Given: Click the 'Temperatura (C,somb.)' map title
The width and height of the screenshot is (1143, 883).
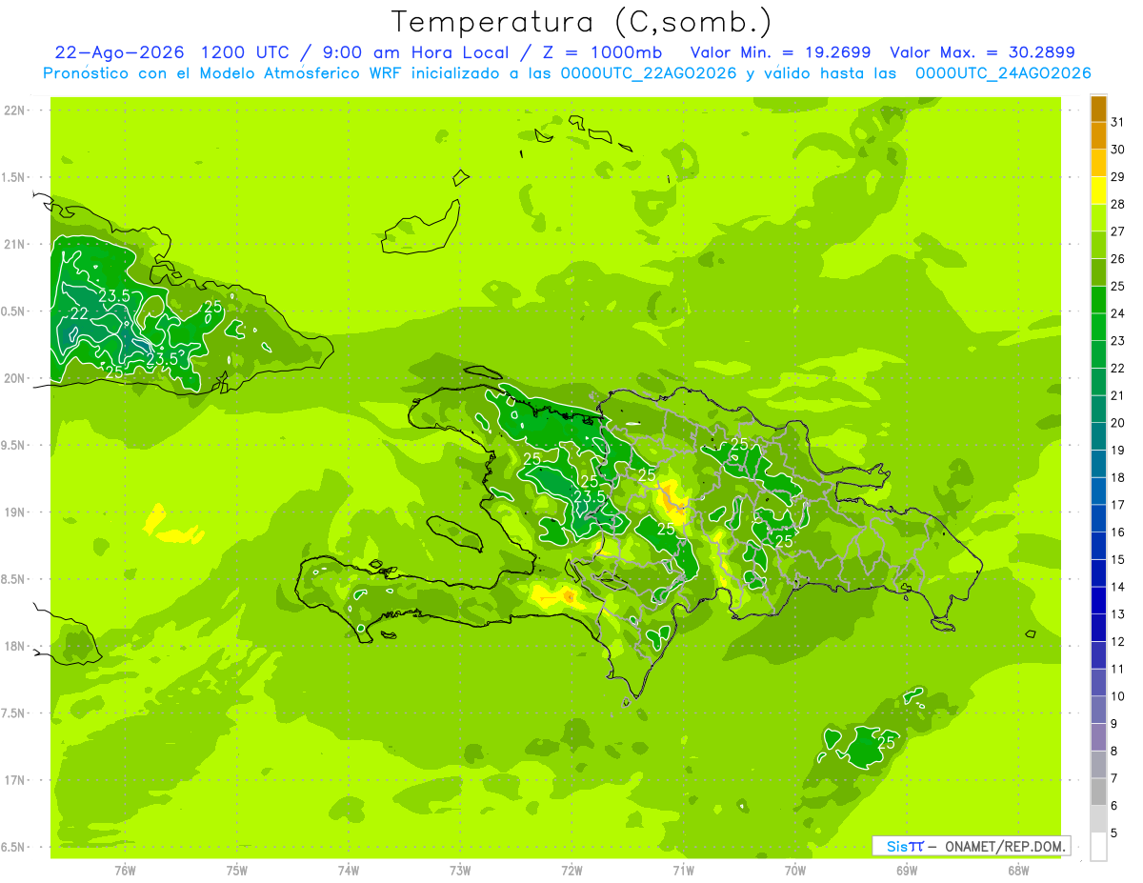Looking at the screenshot, I should 581,22.
